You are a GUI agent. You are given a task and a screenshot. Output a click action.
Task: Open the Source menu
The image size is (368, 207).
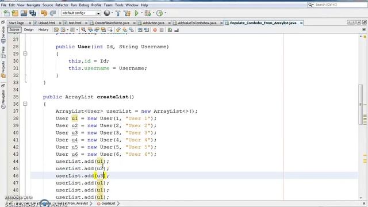(48, 5)
